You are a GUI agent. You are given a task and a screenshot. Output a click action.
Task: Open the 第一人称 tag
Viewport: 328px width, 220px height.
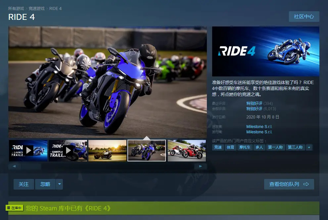(x=275, y=147)
